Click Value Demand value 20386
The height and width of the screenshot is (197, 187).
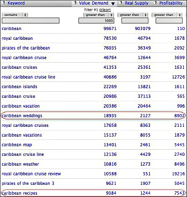110,106
